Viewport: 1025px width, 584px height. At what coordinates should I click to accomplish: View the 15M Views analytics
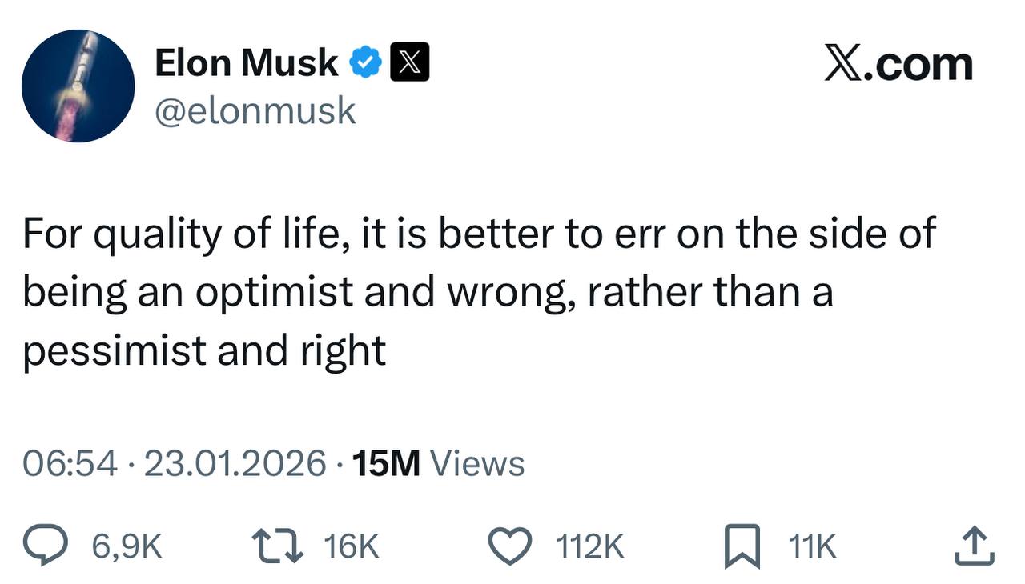pos(438,464)
